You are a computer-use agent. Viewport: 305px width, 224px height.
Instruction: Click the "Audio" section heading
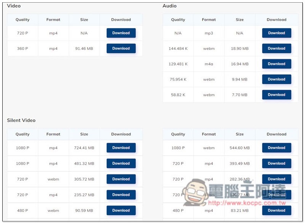(x=170, y=6)
